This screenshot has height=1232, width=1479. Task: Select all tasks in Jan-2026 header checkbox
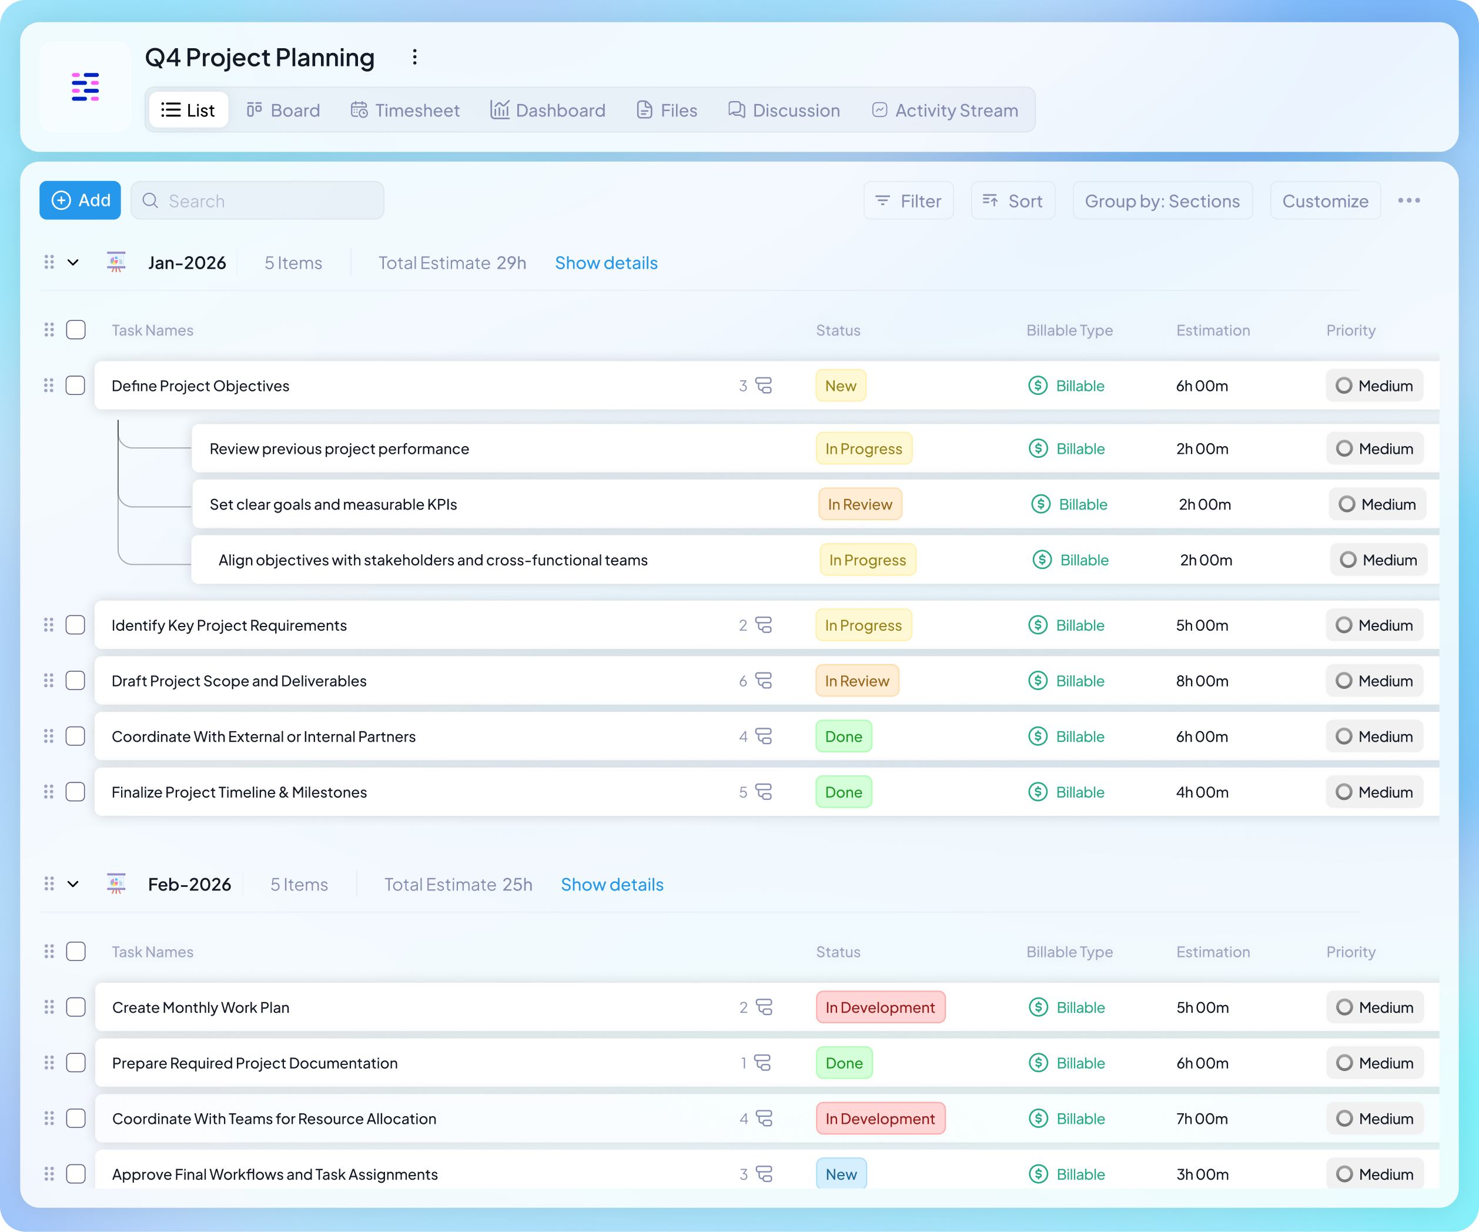click(75, 330)
